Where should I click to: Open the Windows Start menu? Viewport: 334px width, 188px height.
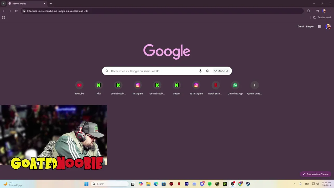[x=86, y=184]
